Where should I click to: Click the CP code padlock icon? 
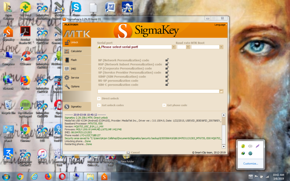[x=167, y=68]
